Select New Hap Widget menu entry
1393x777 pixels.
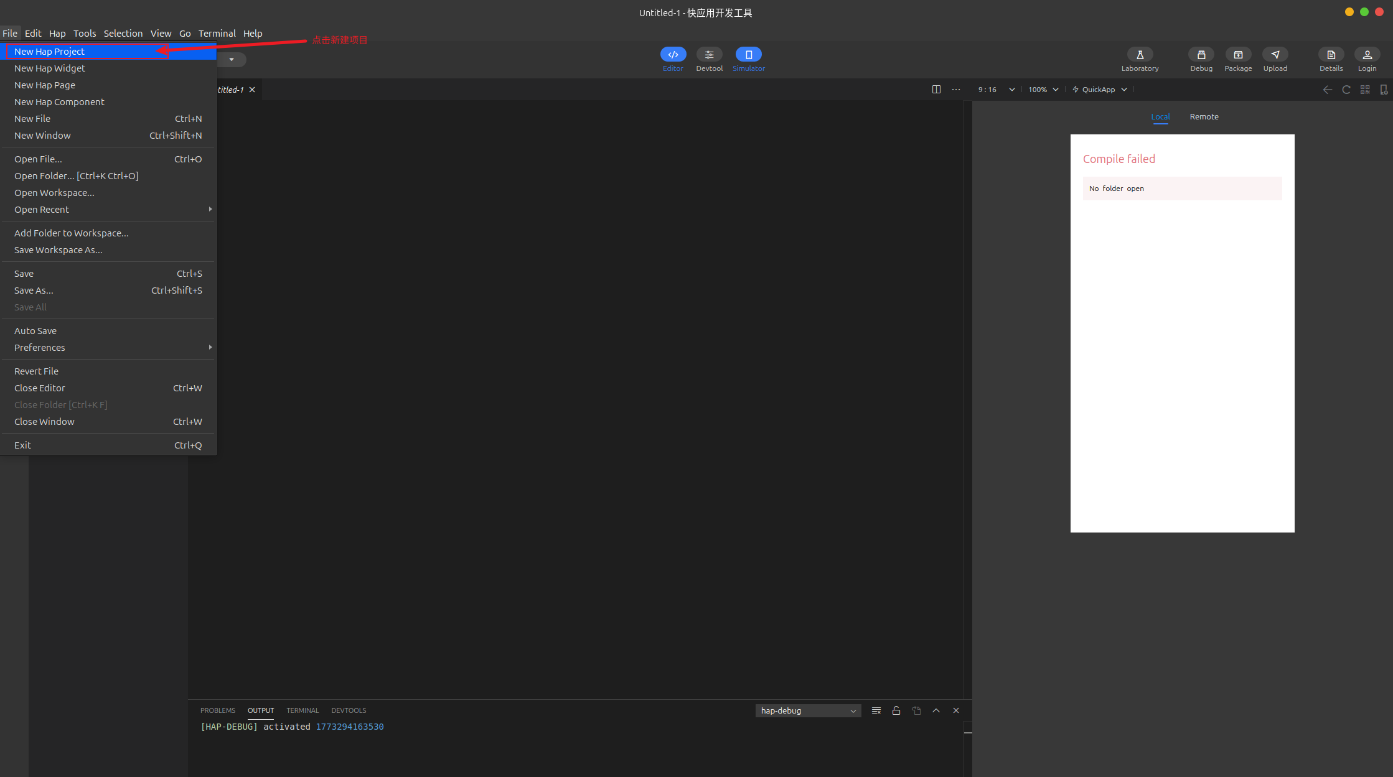(50, 68)
